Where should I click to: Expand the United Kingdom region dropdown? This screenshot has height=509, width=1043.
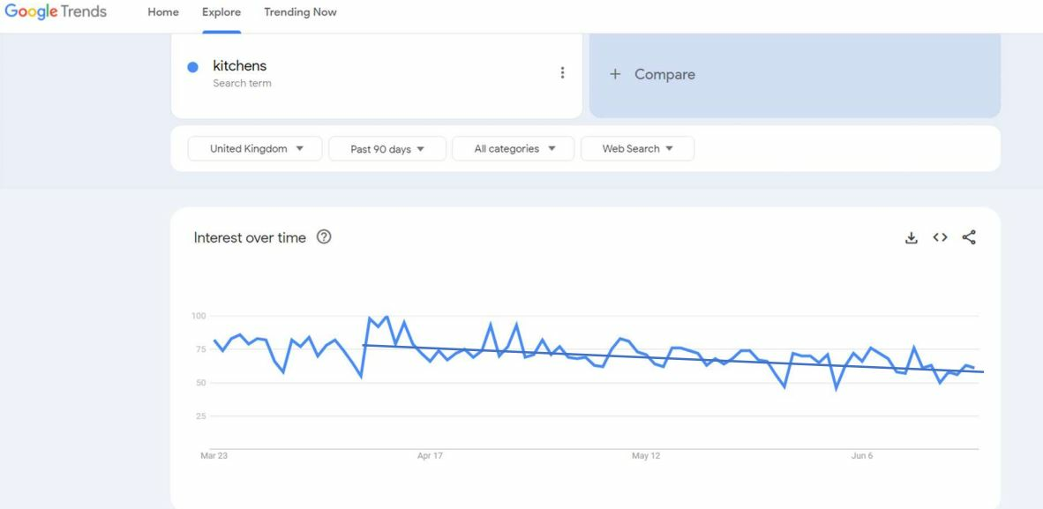point(255,148)
